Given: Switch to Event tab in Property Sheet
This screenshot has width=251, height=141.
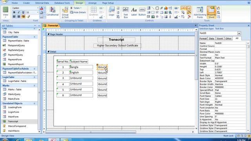Looking at the screenshot, I should coord(220,38).
